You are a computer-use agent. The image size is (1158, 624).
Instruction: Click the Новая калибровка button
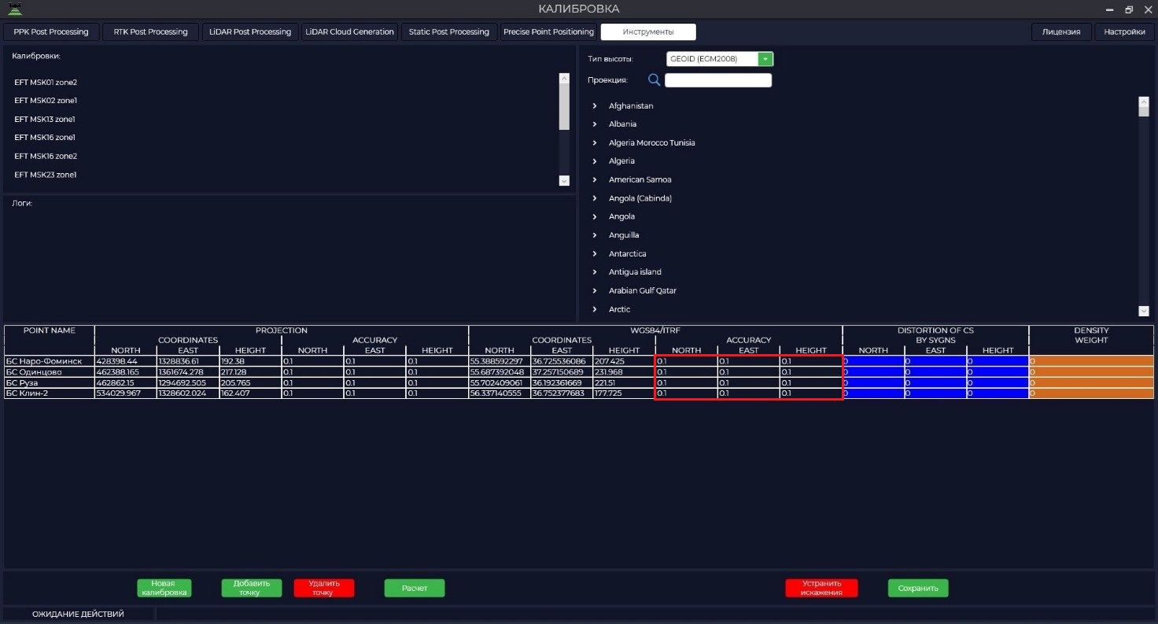coord(164,588)
